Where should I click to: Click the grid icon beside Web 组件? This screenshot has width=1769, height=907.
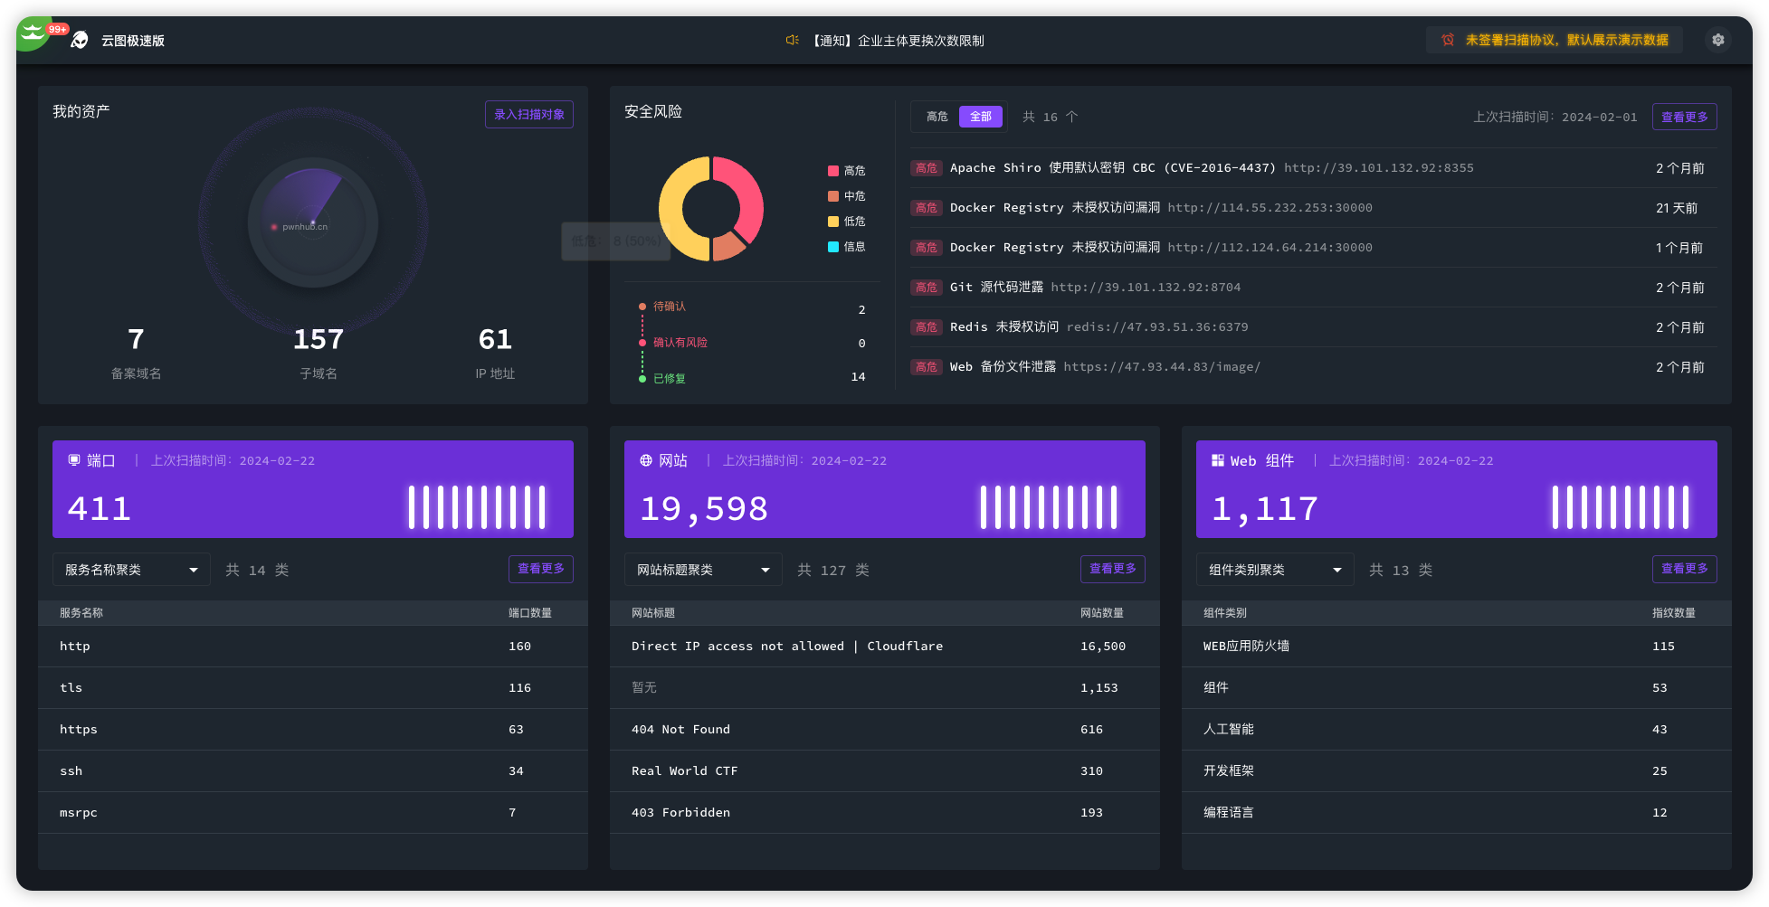click(x=1218, y=460)
